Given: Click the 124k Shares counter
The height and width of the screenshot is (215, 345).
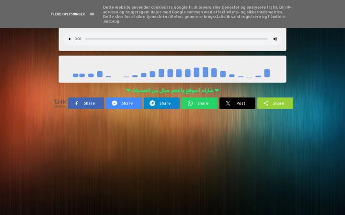Looking at the screenshot, I should pos(60,103).
